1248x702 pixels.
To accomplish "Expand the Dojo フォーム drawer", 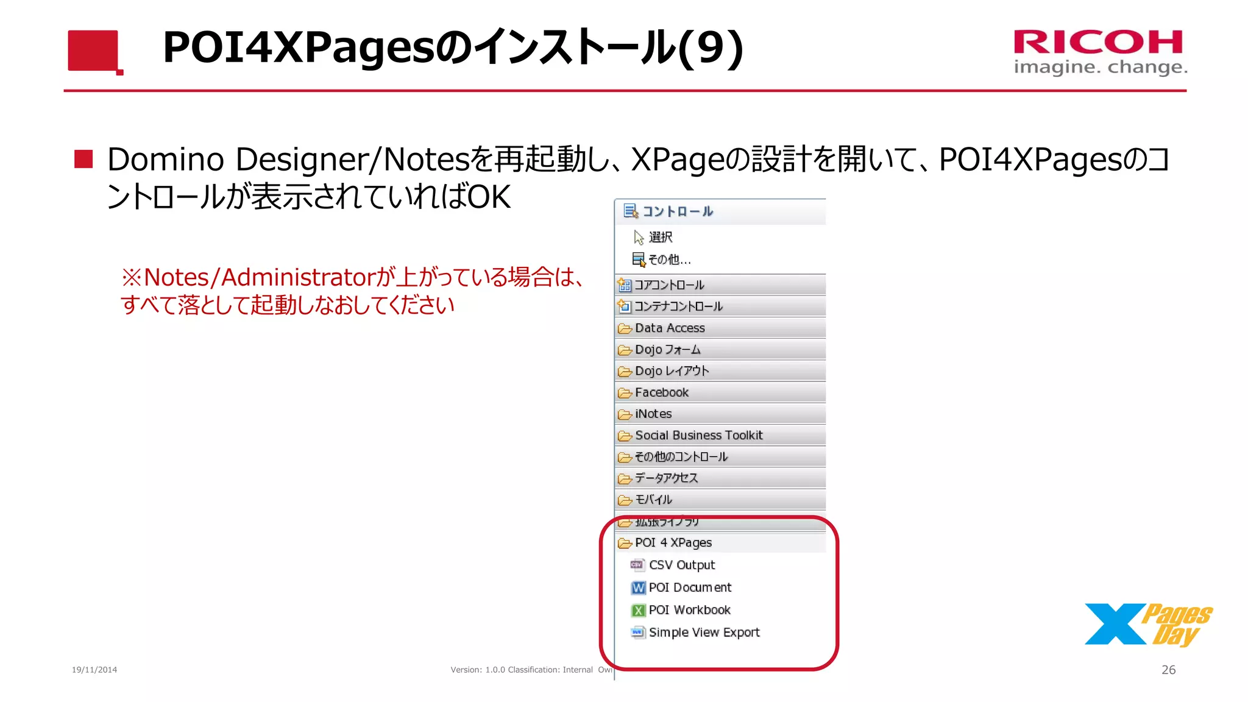I will [721, 349].
